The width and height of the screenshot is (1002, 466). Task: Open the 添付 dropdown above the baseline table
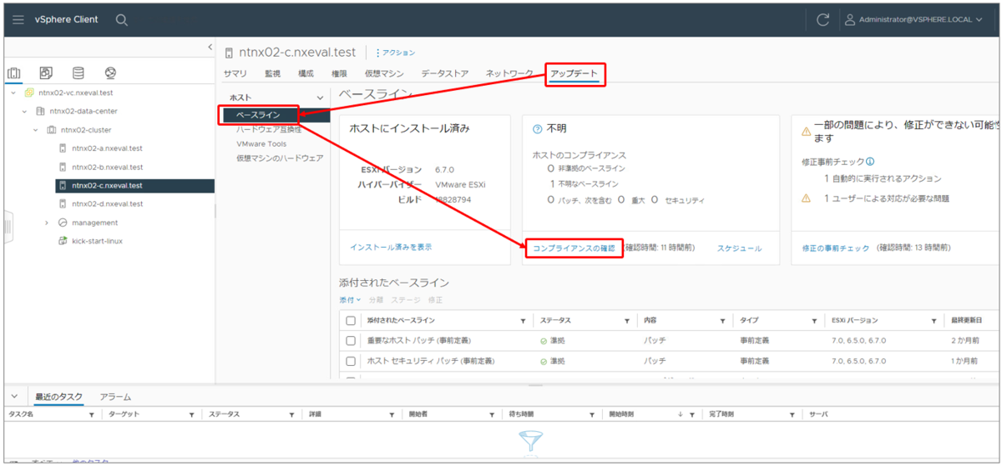coord(350,299)
